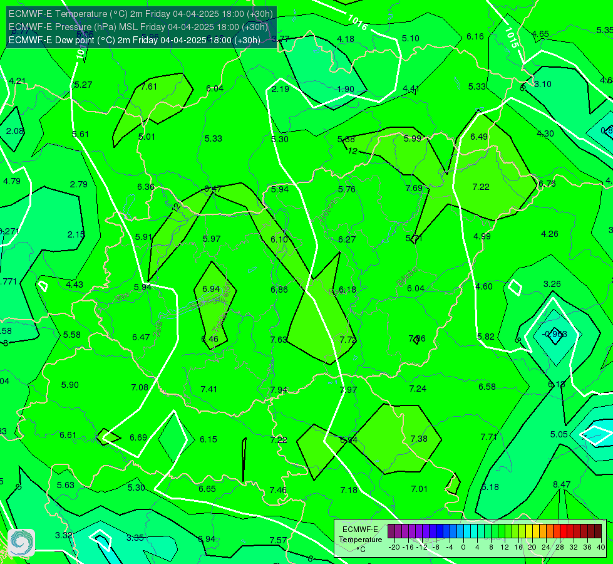Click the 7.61 dew point value
Image resolution: width=613 pixels, height=564 pixels.
(149, 86)
